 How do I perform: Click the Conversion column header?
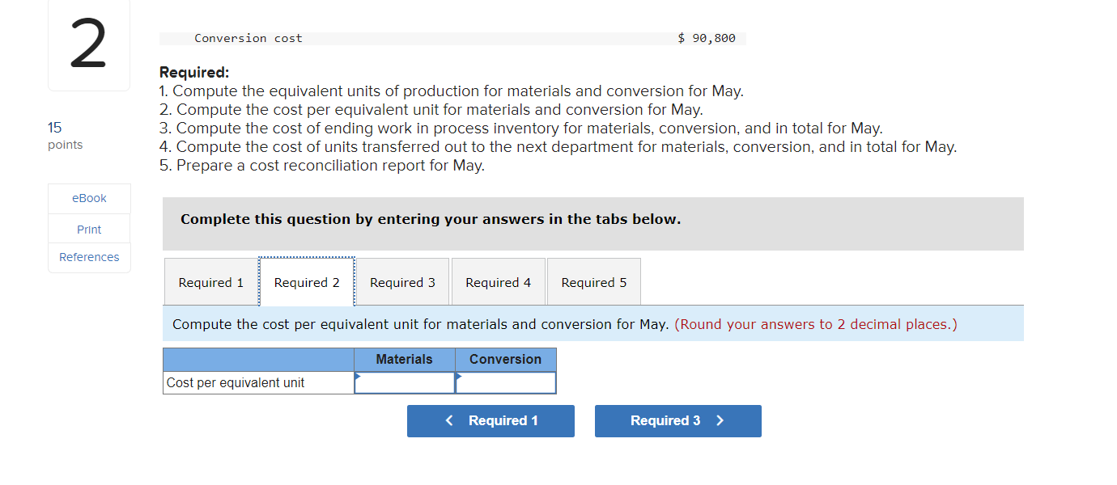click(506, 360)
